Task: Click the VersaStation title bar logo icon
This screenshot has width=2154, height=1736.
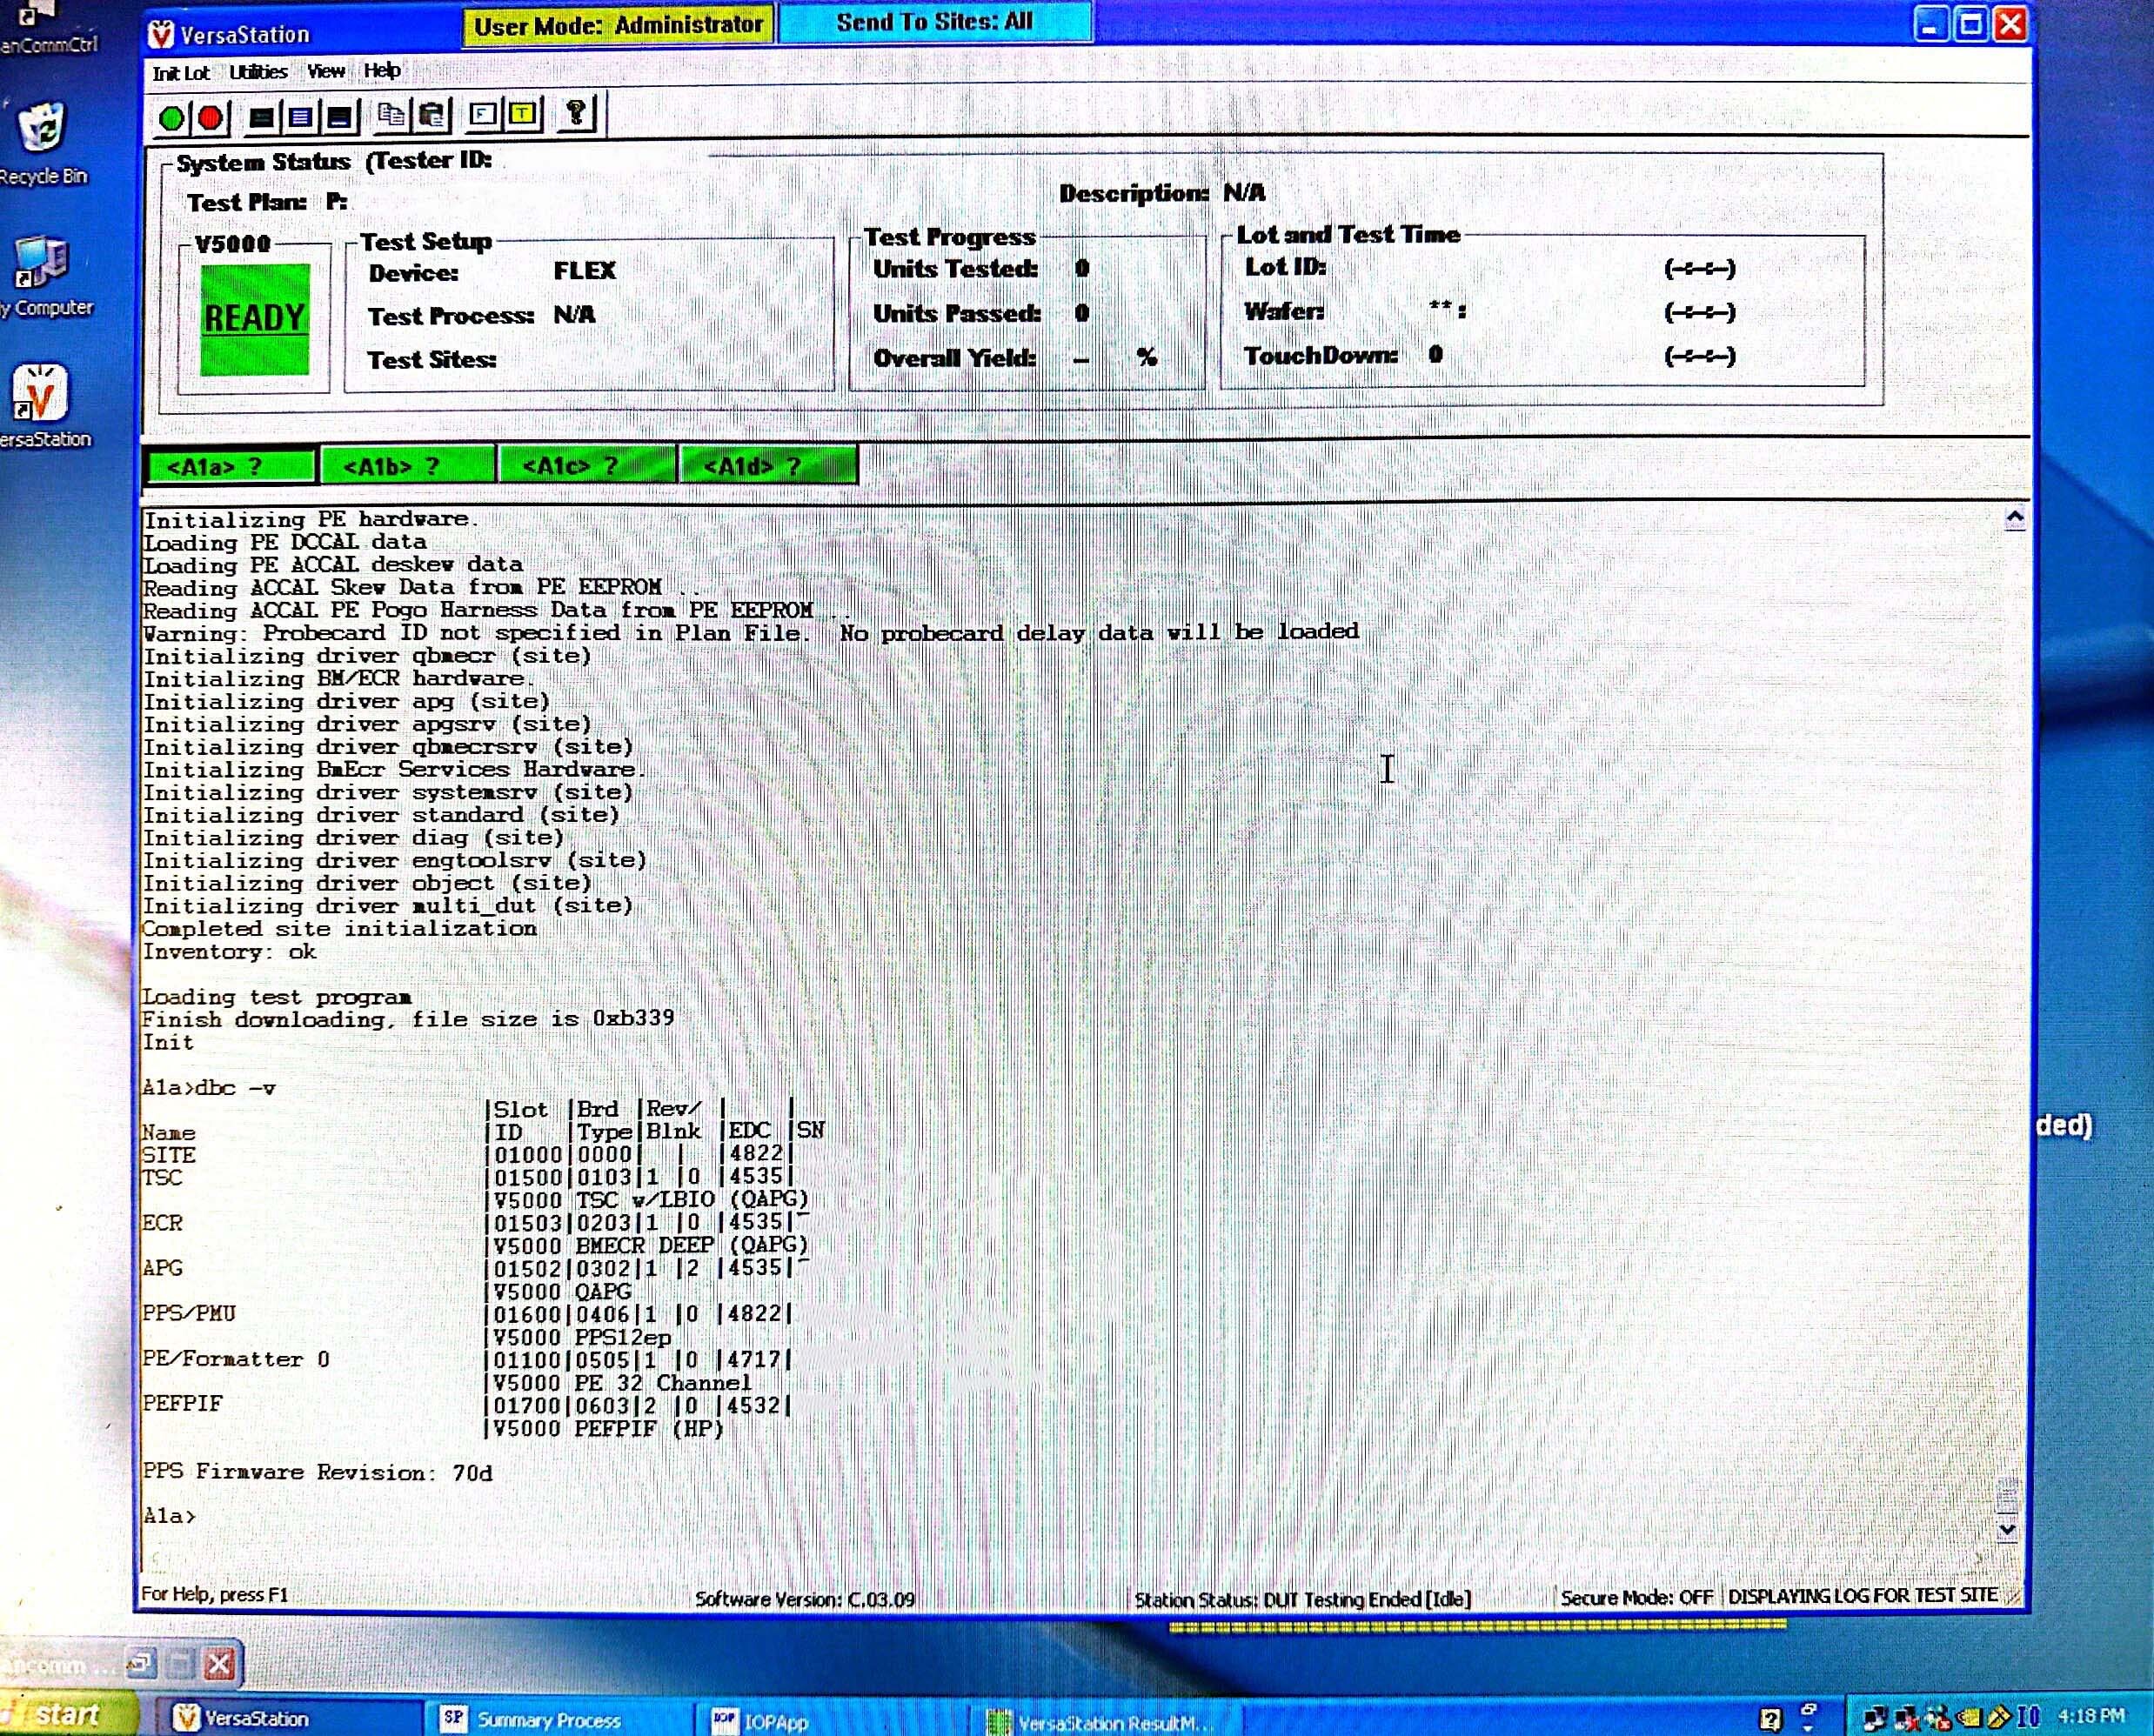Action: tap(160, 35)
